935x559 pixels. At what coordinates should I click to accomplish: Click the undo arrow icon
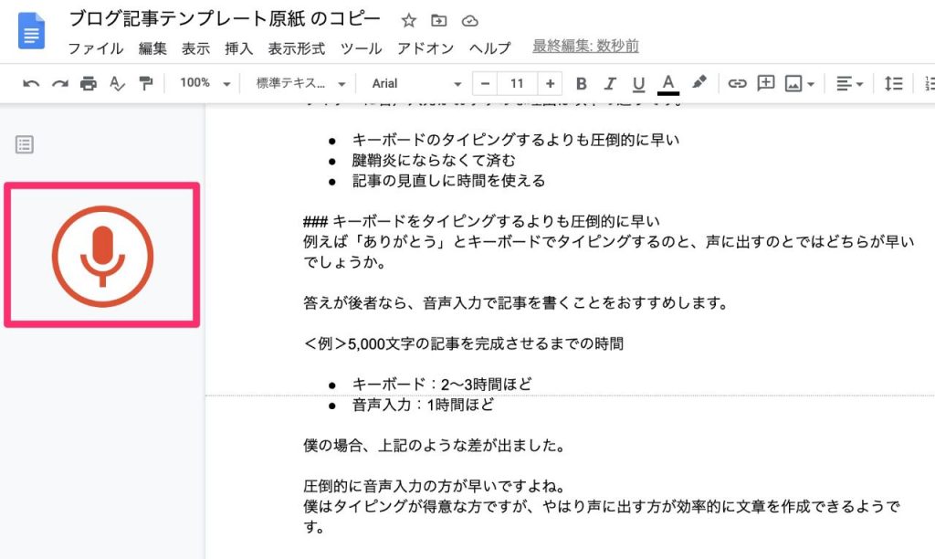point(31,84)
